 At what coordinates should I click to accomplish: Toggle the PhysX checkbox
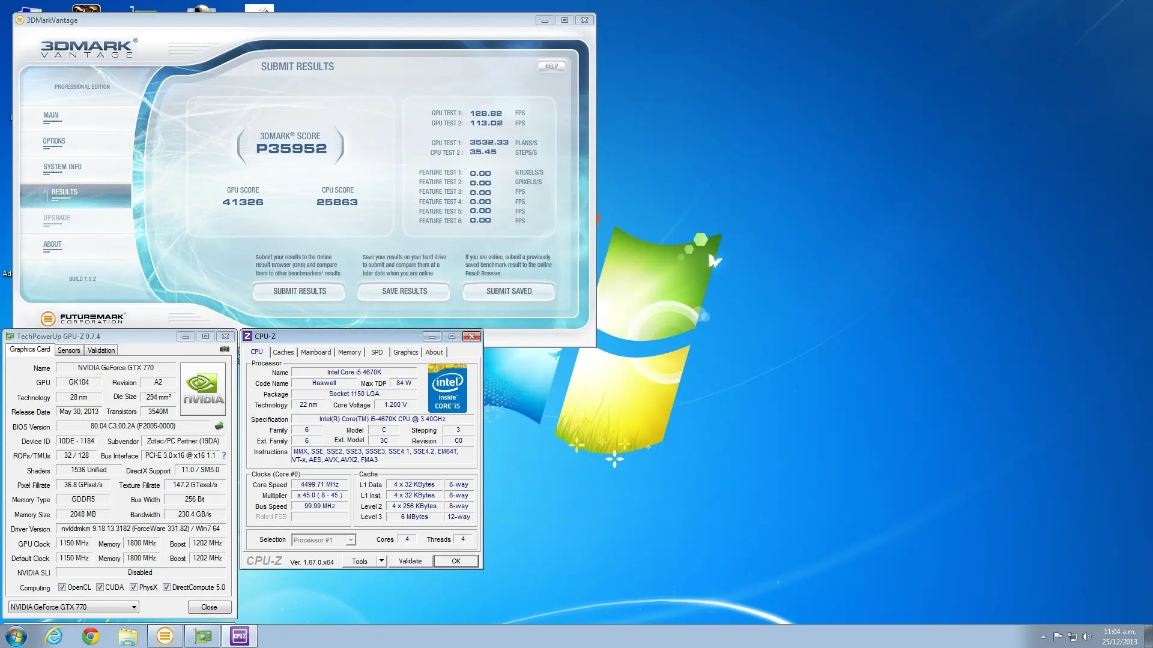point(133,587)
